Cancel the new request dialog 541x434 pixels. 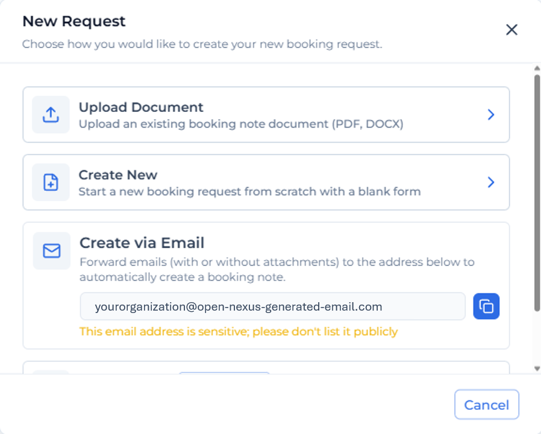pos(487,405)
